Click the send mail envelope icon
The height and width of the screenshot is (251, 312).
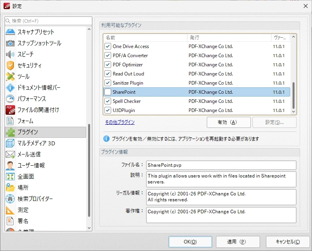coord(10,154)
